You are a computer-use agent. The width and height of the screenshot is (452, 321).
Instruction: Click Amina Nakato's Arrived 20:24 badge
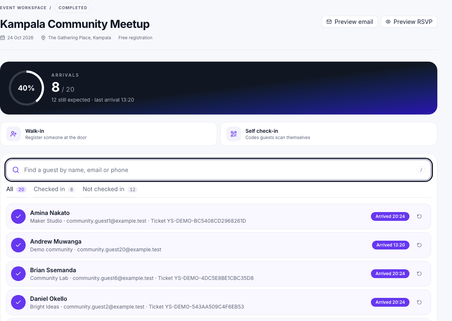click(390, 216)
